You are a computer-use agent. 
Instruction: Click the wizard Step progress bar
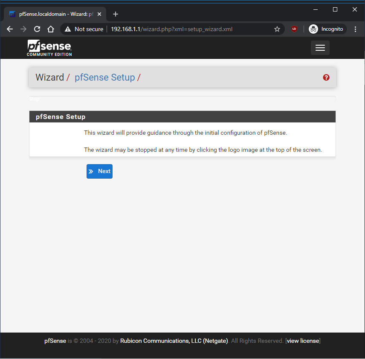(x=182, y=99)
